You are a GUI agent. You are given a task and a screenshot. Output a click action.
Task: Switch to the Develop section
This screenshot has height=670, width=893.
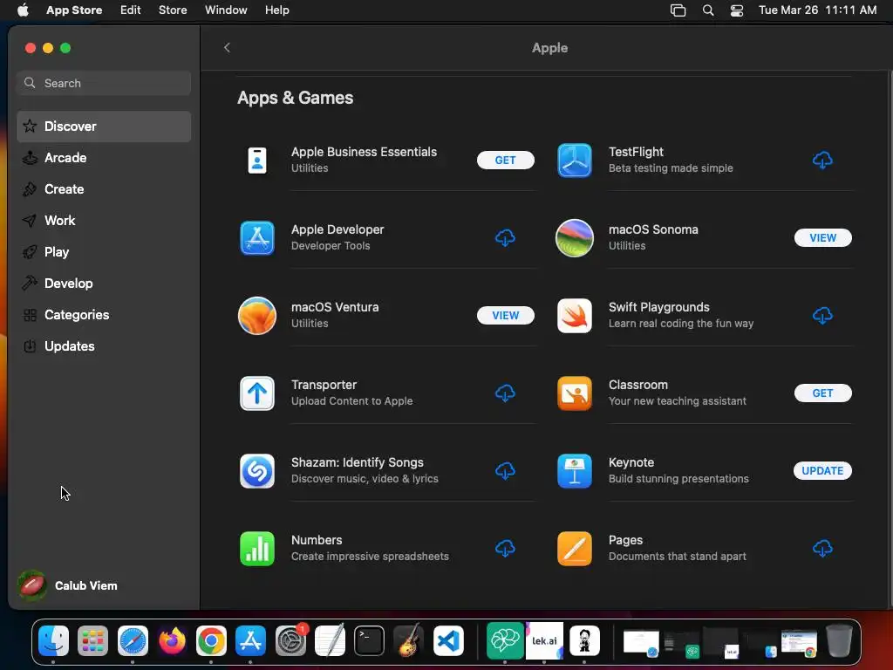(x=104, y=284)
